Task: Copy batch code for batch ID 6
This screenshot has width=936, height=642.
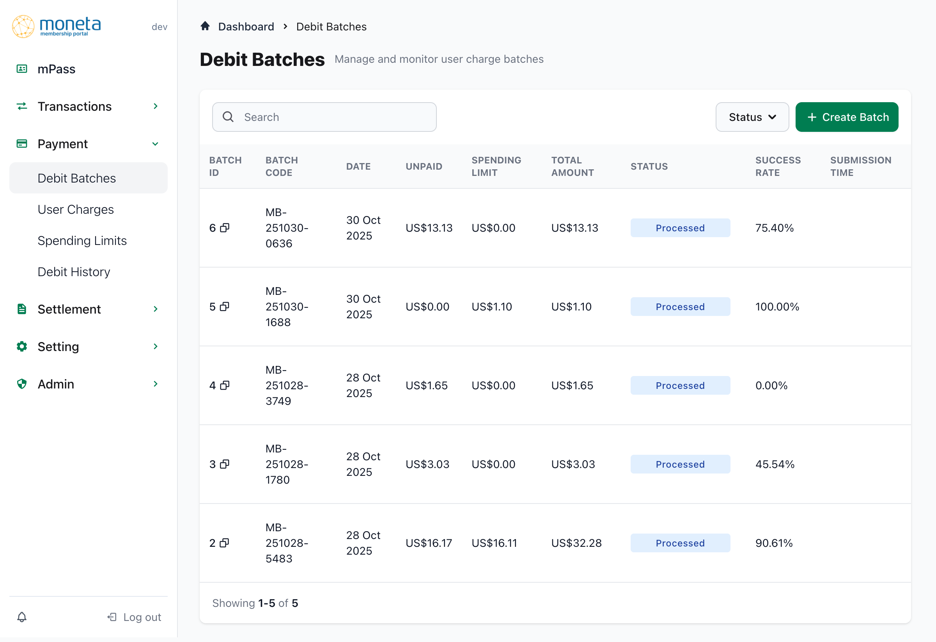Action: pyautogui.click(x=225, y=227)
